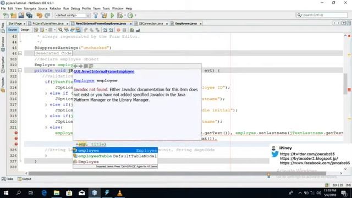Image resolution: width=352 pixels, height=198 pixels.
Task: Click the Find Previous Occurrence icon
Action: pyautogui.click(x=67, y=30)
